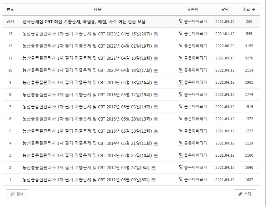The width and height of the screenshot is (266, 206).
Task: Click author 좋은아빠되기 on row 5
Action: [x=196, y=131]
